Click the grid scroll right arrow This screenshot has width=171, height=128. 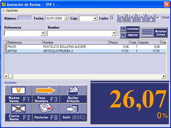164,76
